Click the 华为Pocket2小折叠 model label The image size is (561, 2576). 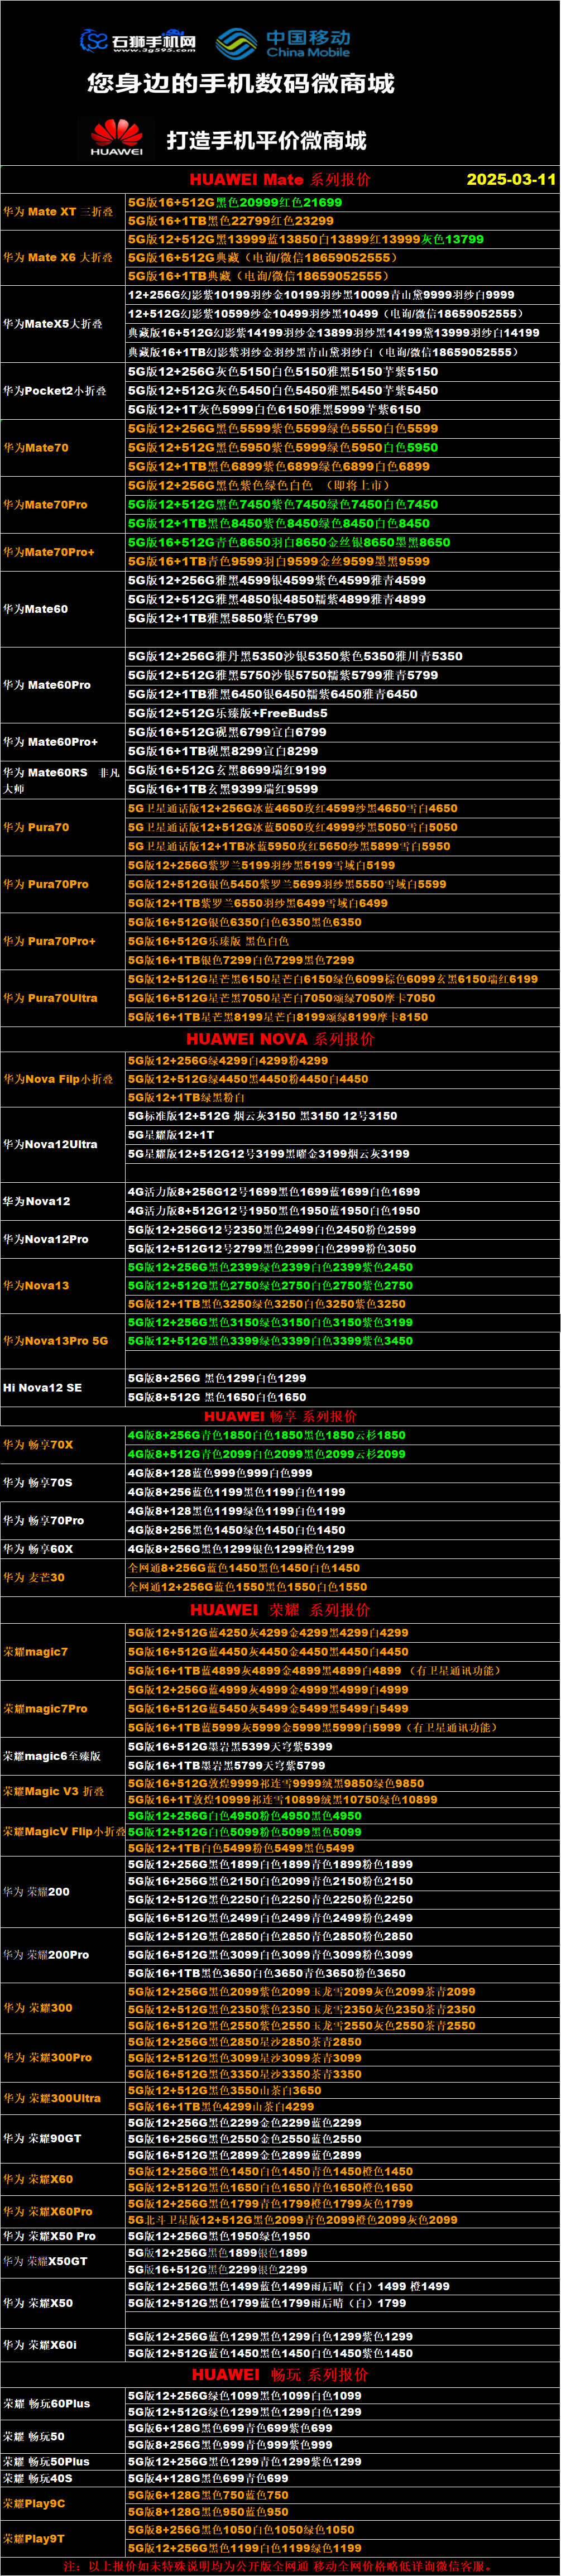pos(55,391)
